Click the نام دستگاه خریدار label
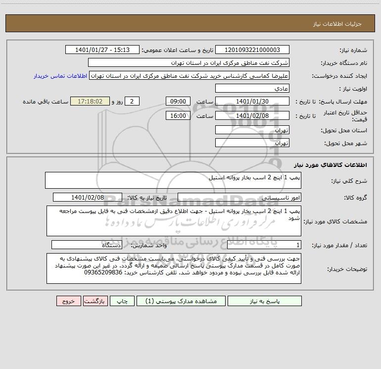This screenshot has height=369, width=381. pyautogui.click(x=344, y=63)
